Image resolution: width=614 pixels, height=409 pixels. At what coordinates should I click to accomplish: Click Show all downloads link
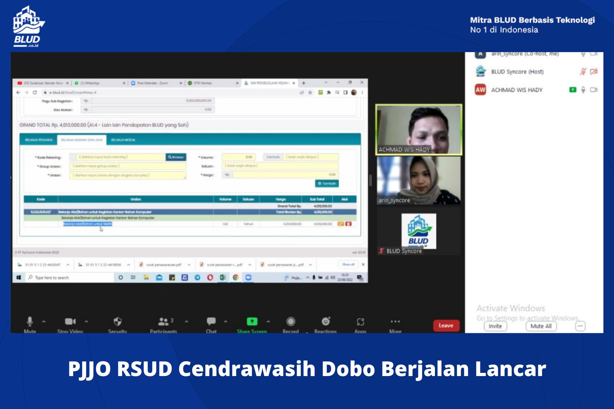pos(348,264)
